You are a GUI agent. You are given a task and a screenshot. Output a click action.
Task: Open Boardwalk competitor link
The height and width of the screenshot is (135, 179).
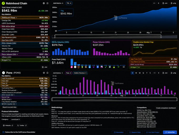(146, 118)
